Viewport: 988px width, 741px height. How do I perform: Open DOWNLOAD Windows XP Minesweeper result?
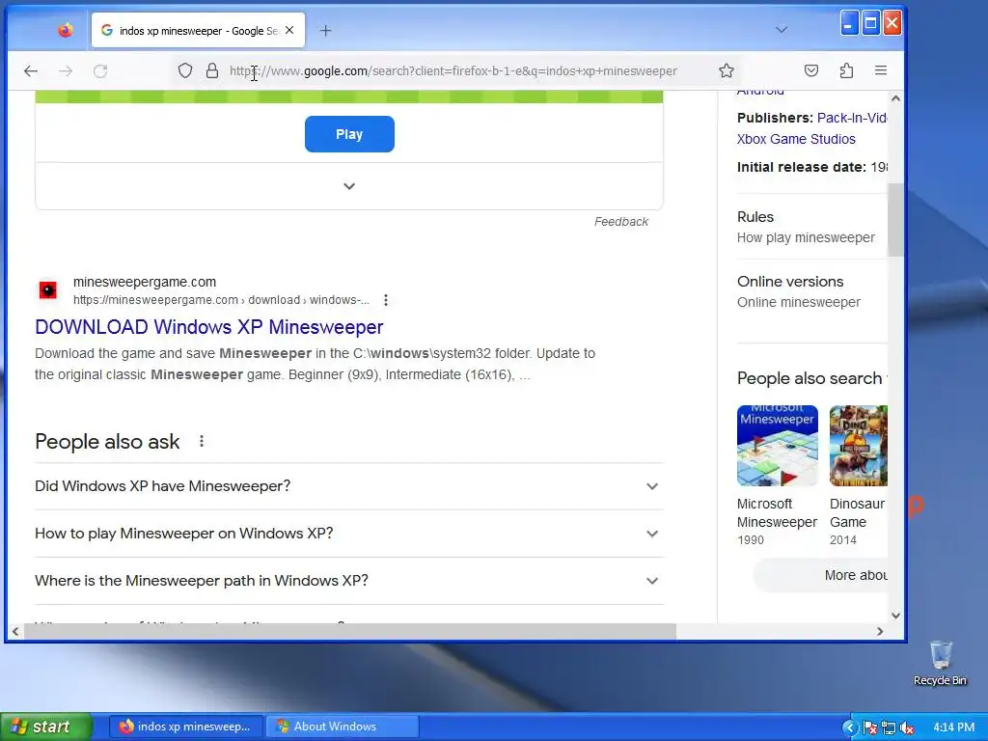pos(209,327)
